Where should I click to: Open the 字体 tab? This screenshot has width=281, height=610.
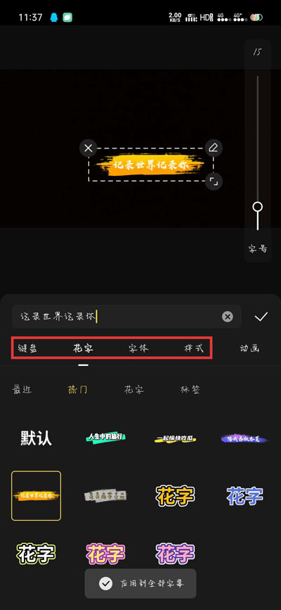coord(138,348)
